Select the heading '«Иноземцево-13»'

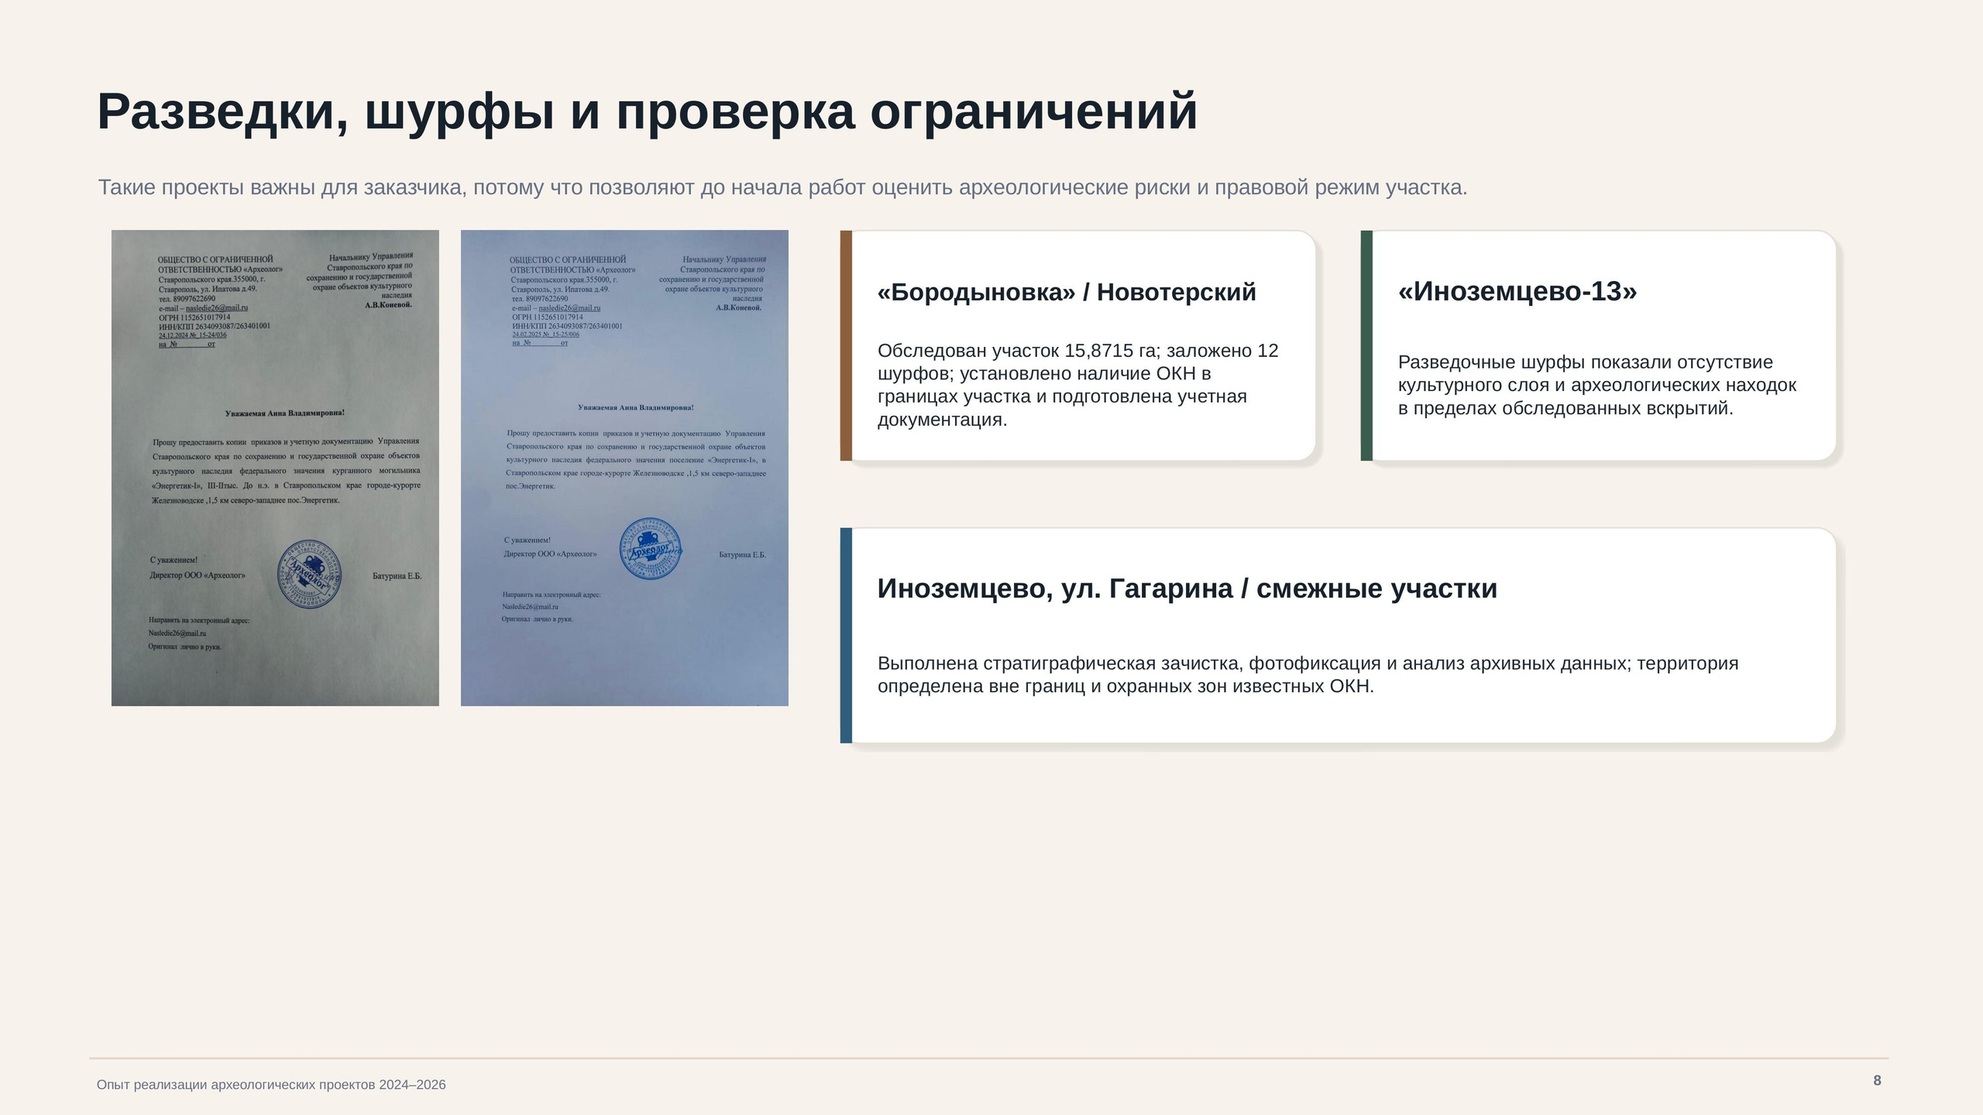1517,291
